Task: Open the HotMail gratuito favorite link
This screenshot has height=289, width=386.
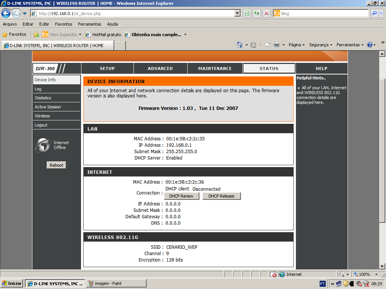Action: click(103, 34)
